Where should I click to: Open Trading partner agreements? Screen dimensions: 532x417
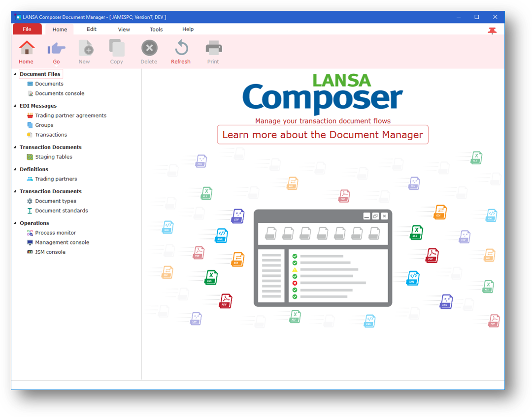point(70,116)
